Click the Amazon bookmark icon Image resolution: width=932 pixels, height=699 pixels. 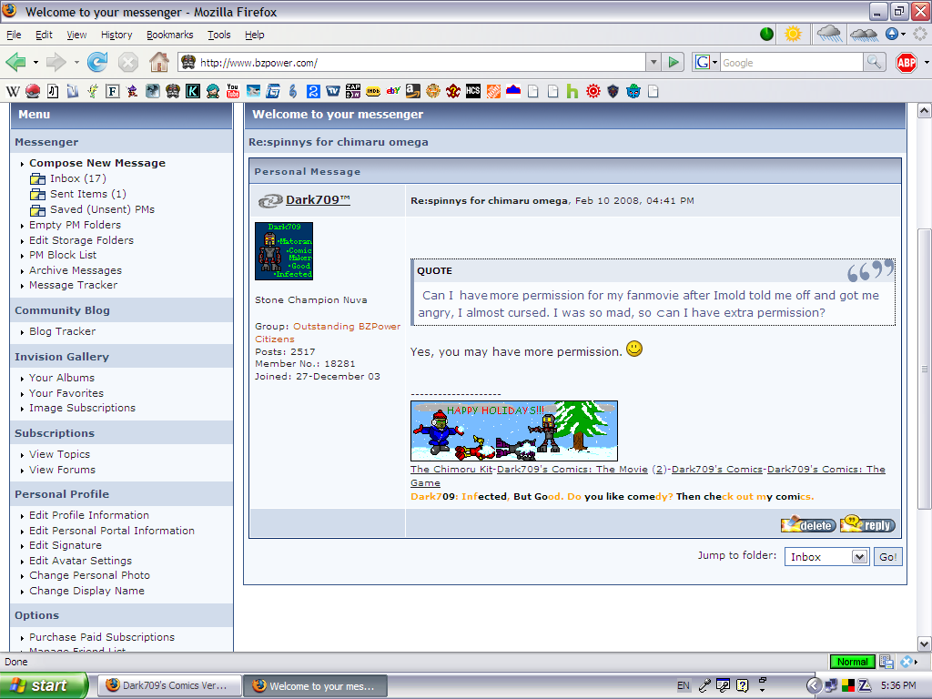tap(413, 91)
